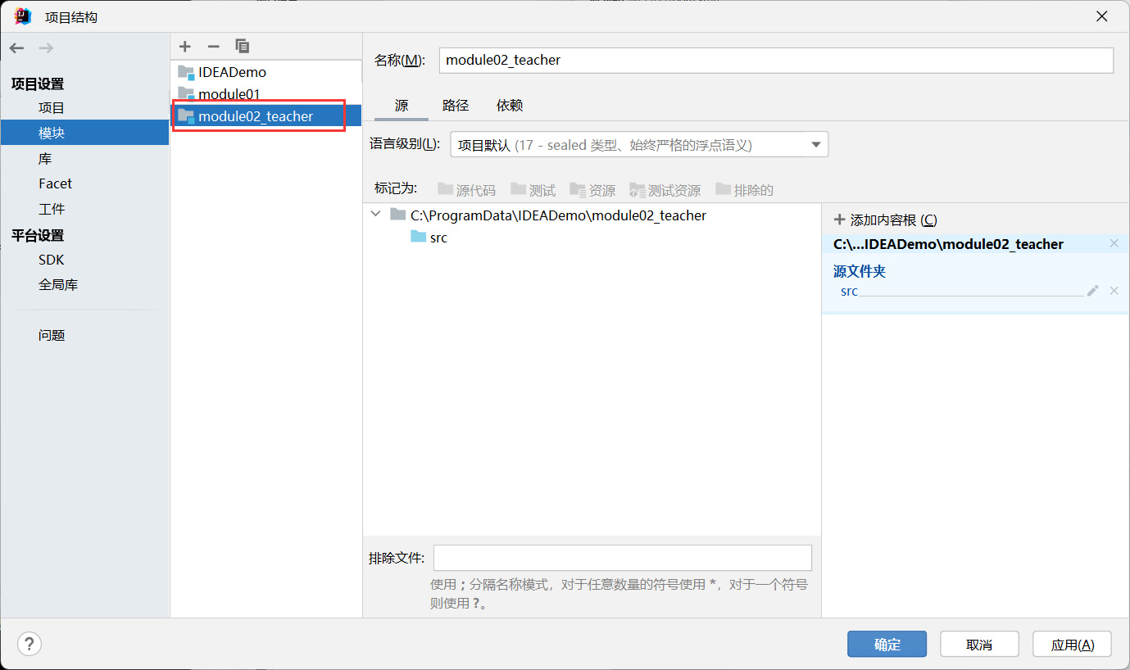Copy the selected module icon

pyautogui.click(x=242, y=47)
